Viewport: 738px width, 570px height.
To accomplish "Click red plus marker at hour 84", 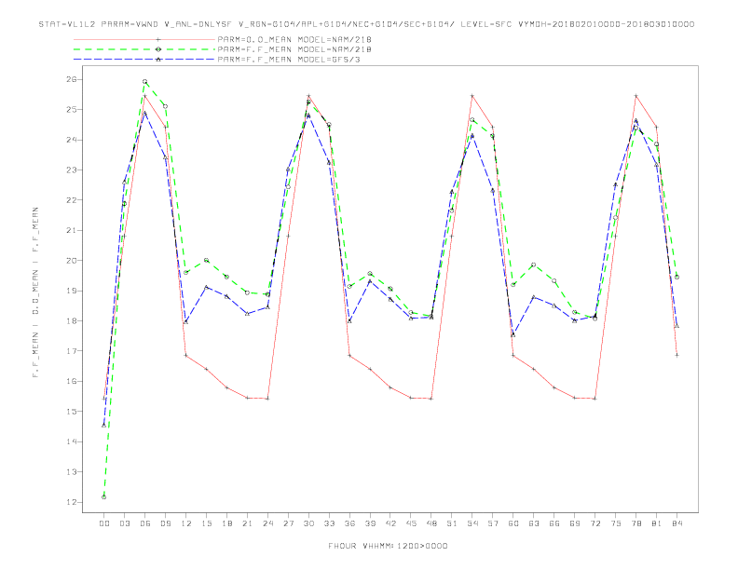I will pyautogui.click(x=676, y=355).
